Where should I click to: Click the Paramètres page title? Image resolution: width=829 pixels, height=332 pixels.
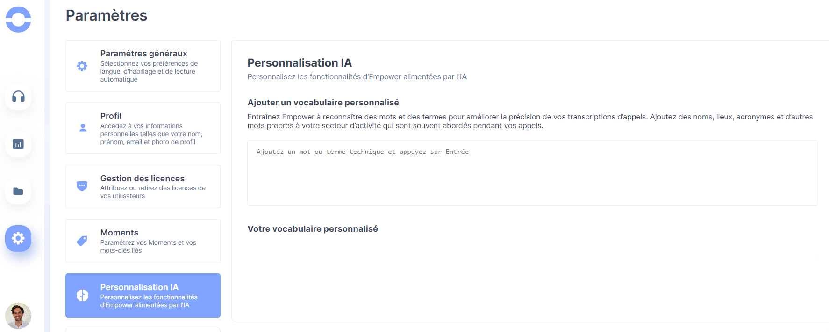coord(107,15)
